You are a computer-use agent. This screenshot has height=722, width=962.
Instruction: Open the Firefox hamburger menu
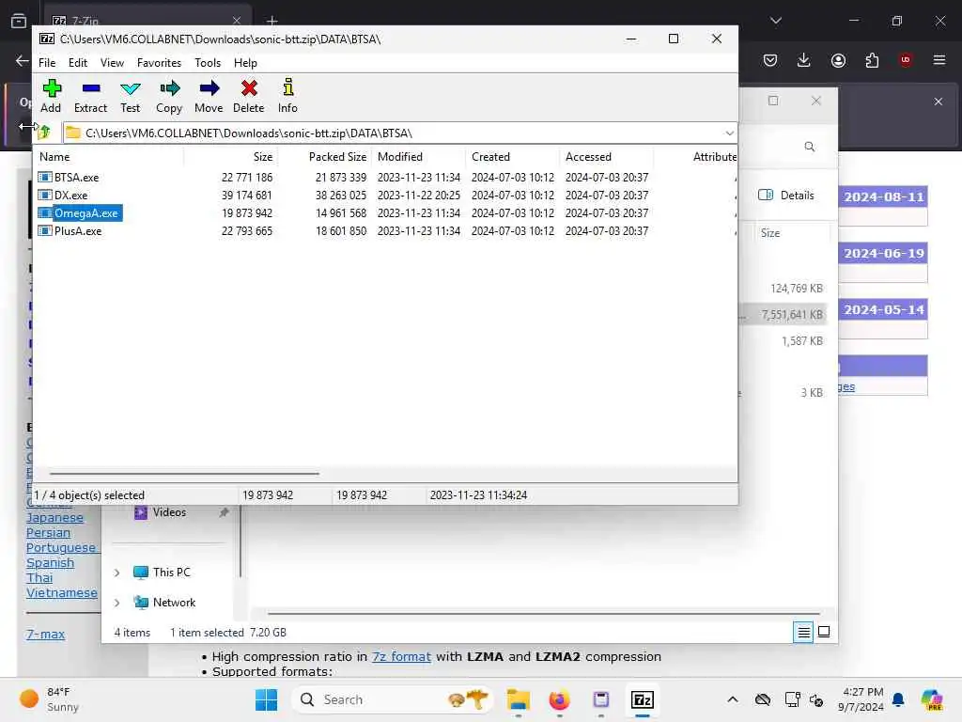[x=939, y=60]
